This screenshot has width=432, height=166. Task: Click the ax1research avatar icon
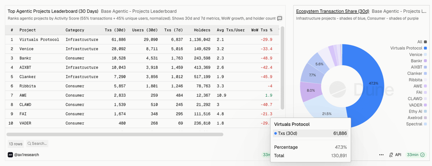coord(10,155)
